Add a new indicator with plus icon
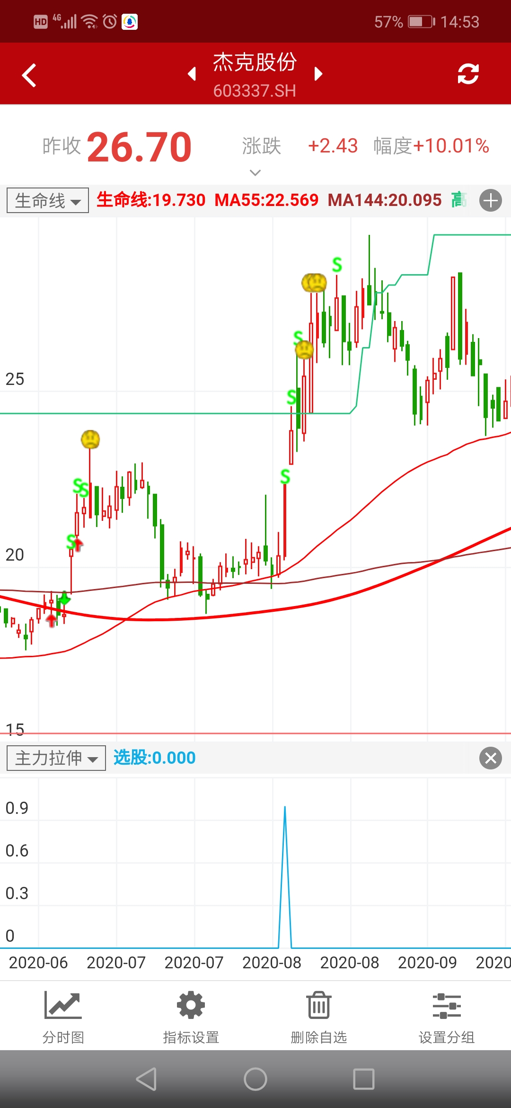The height and width of the screenshot is (1108, 511). click(491, 200)
